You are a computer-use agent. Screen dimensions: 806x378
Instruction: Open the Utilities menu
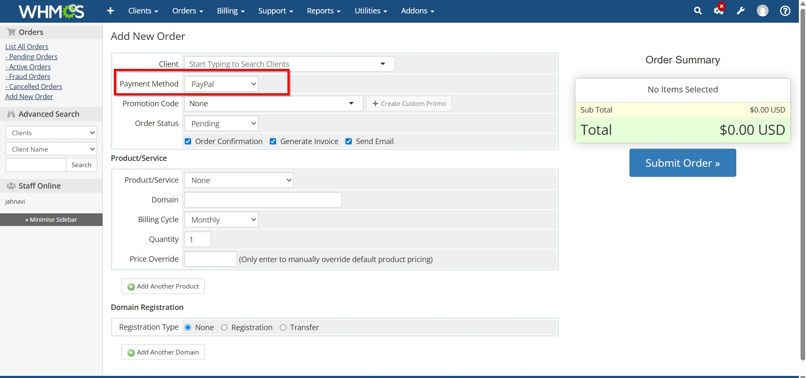371,11
